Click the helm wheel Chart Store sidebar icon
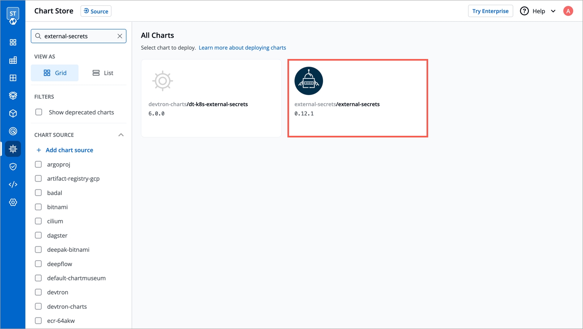The width and height of the screenshot is (583, 329). (x=13, y=149)
